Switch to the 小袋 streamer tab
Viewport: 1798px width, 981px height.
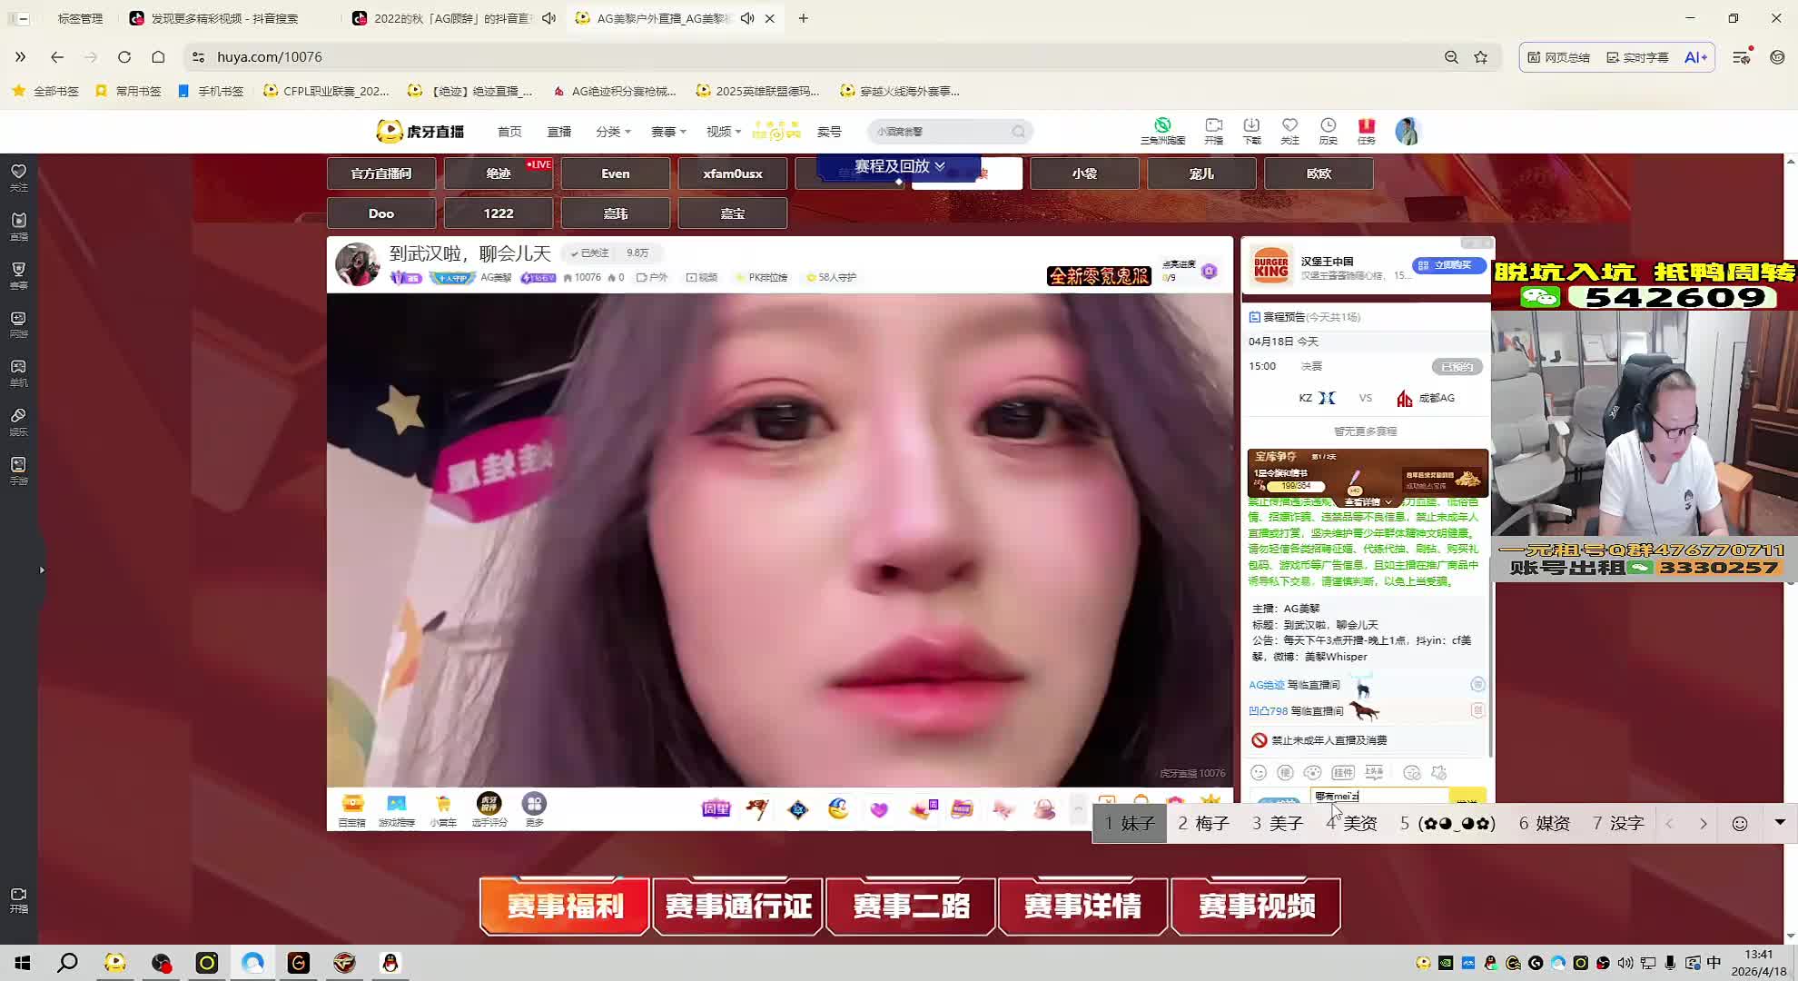(1084, 173)
